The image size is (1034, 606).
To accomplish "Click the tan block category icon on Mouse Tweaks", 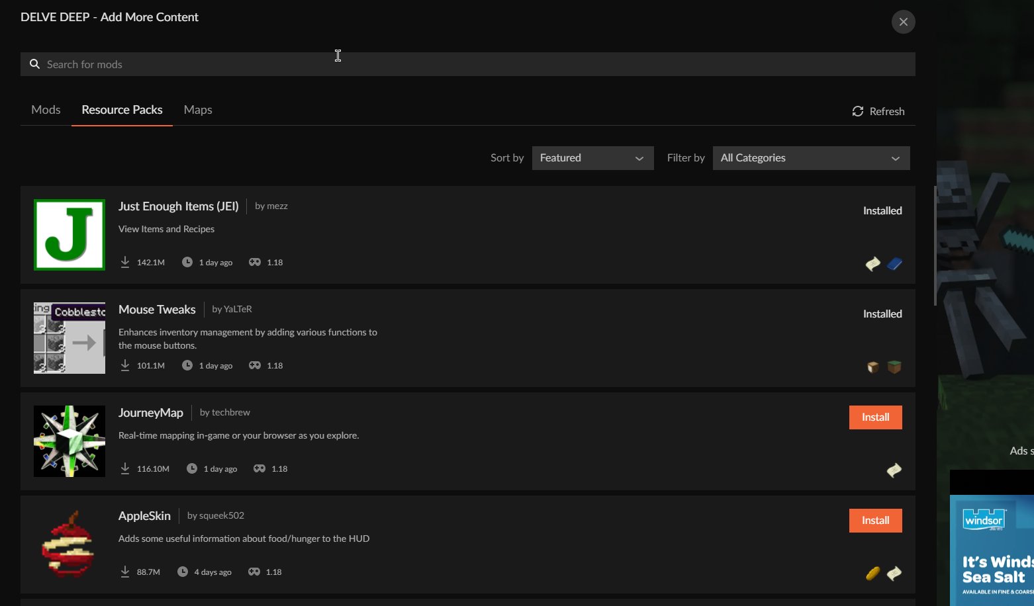I will [873, 367].
